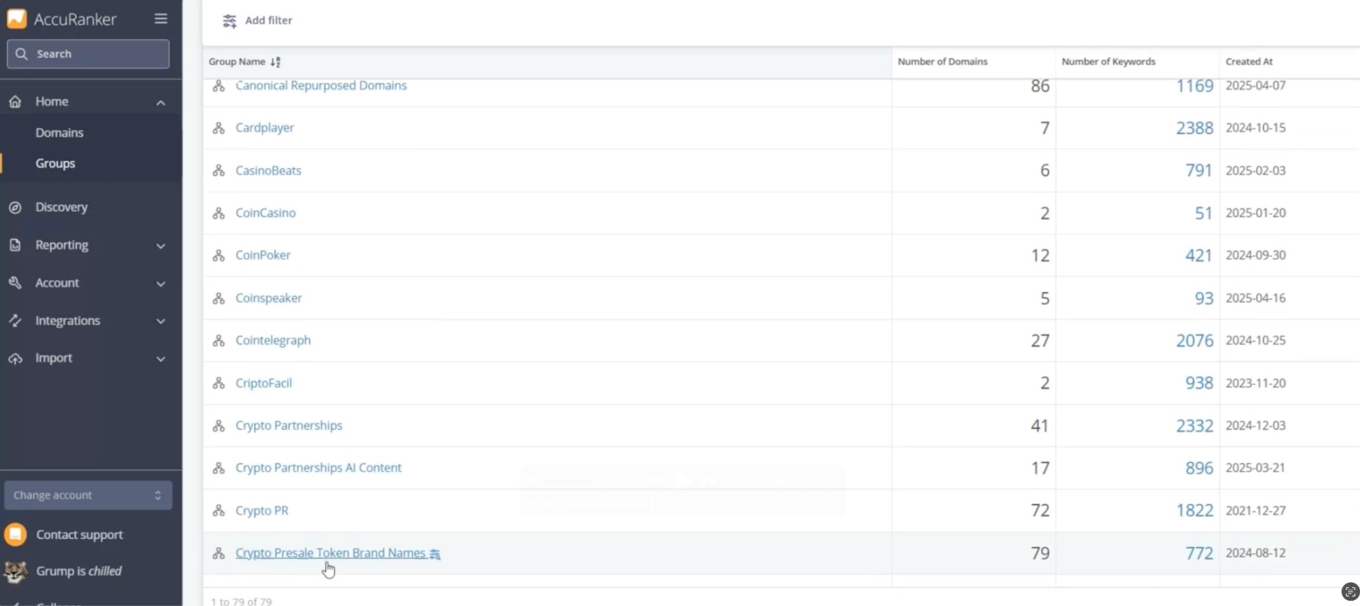Click the Home house icon
This screenshot has width=1360, height=606.
(x=15, y=102)
